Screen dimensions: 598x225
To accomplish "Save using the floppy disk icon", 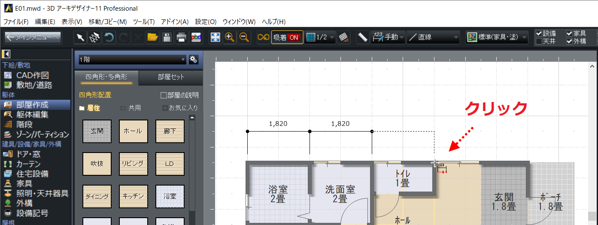I will click(167, 37).
